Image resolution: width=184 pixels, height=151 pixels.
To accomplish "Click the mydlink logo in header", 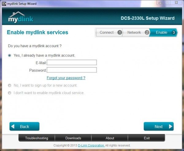I will pyautogui.click(x=21, y=17).
